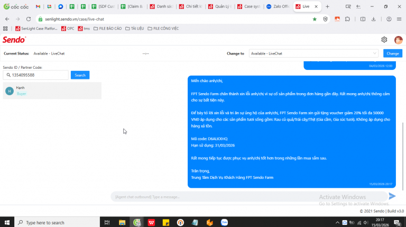The height and width of the screenshot is (227, 406).
Task: Click the Mã code: D6ALKXHQ text
Action: [209, 139]
